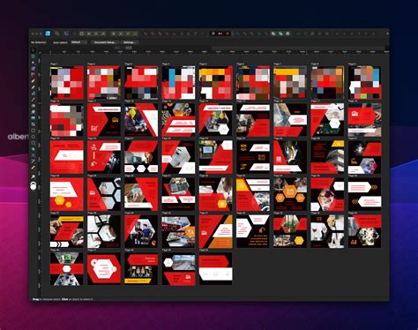Select the Pencil tool
The width and height of the screenshot is (418, 330).
pyautogui.click(x=34, y=86)
